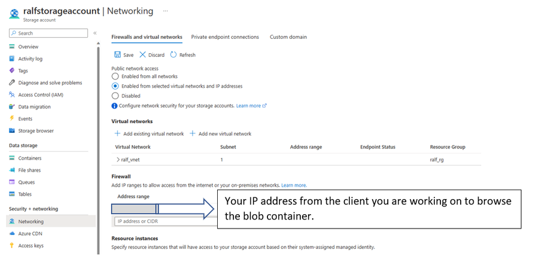This screenshot has height=262, width=539.
Task: Open Learn more link under Firewall
Action: tap(294, 185)
